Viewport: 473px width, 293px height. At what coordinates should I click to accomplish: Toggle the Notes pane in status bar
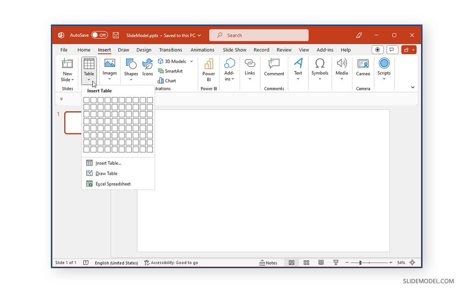269,262
